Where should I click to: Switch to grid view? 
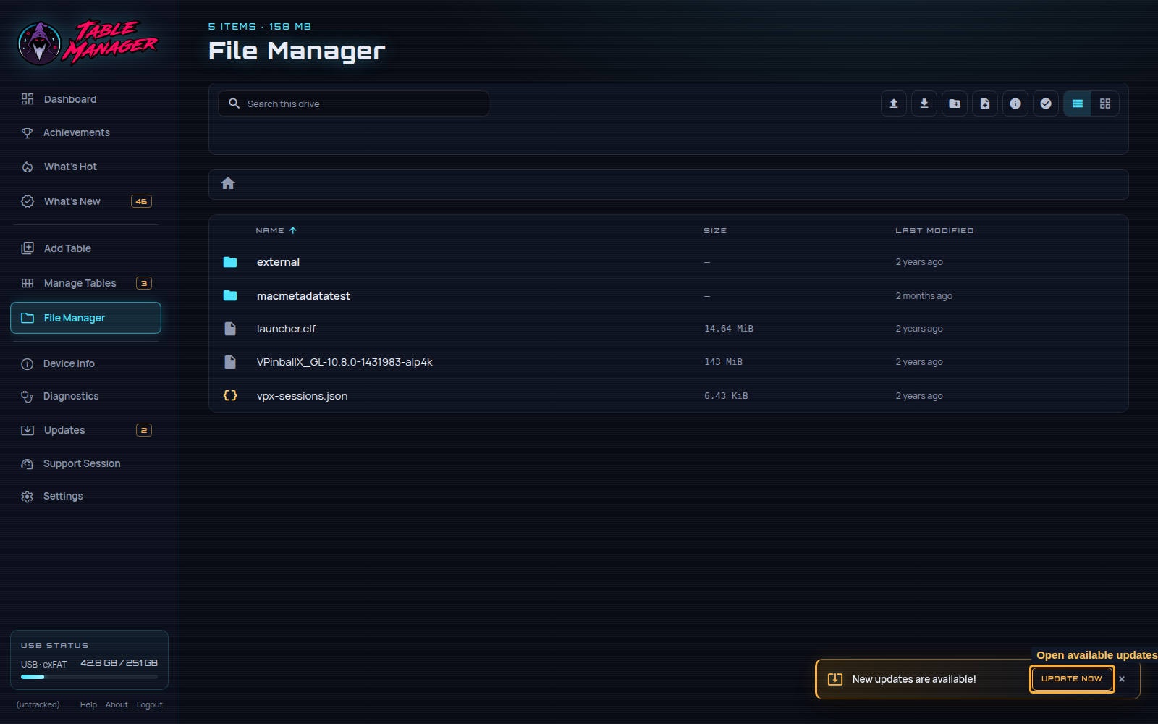[x=1105, y=104]
